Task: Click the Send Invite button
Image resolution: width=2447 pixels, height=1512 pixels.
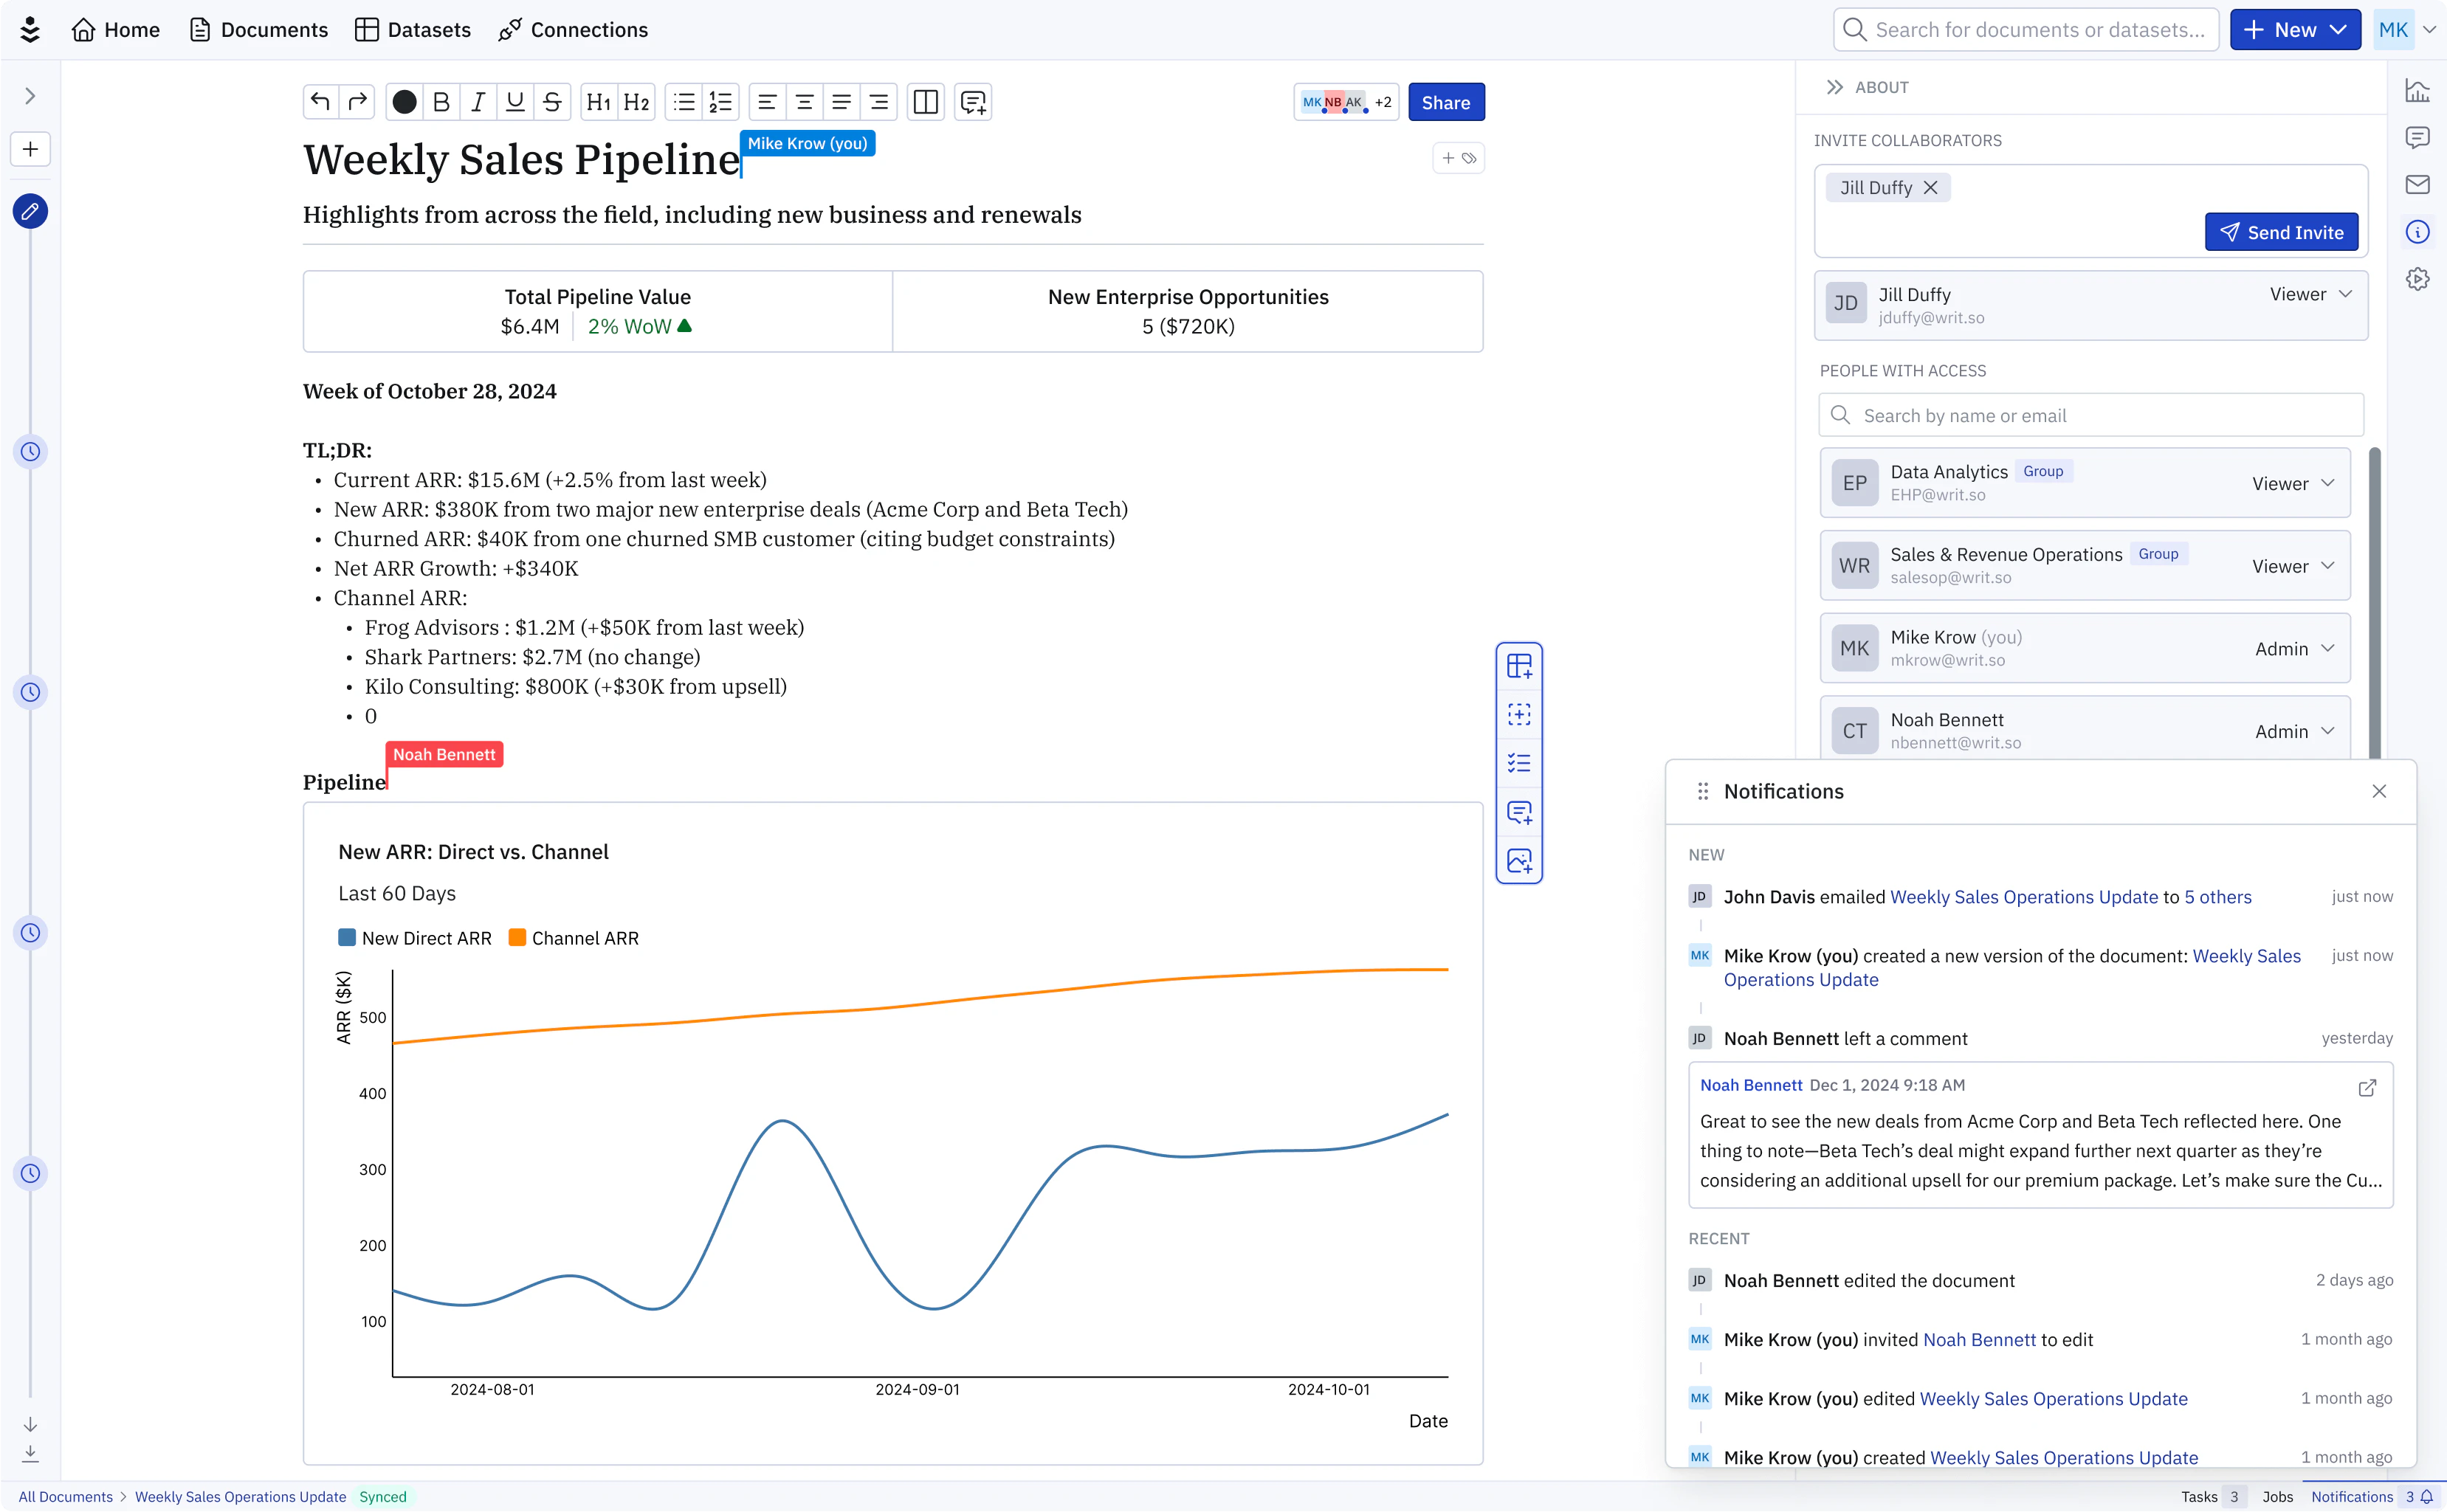Action: tap(2280, 231)
